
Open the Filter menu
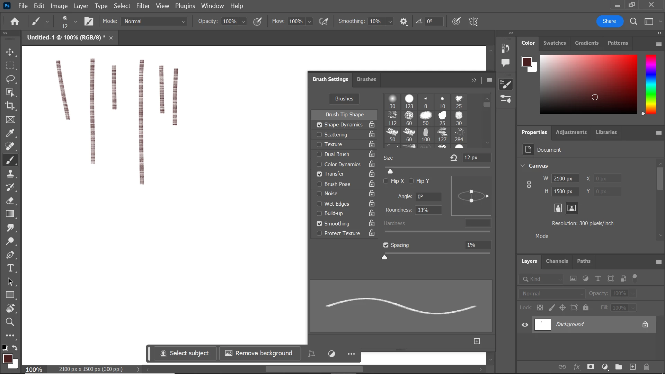click(143, 6)
